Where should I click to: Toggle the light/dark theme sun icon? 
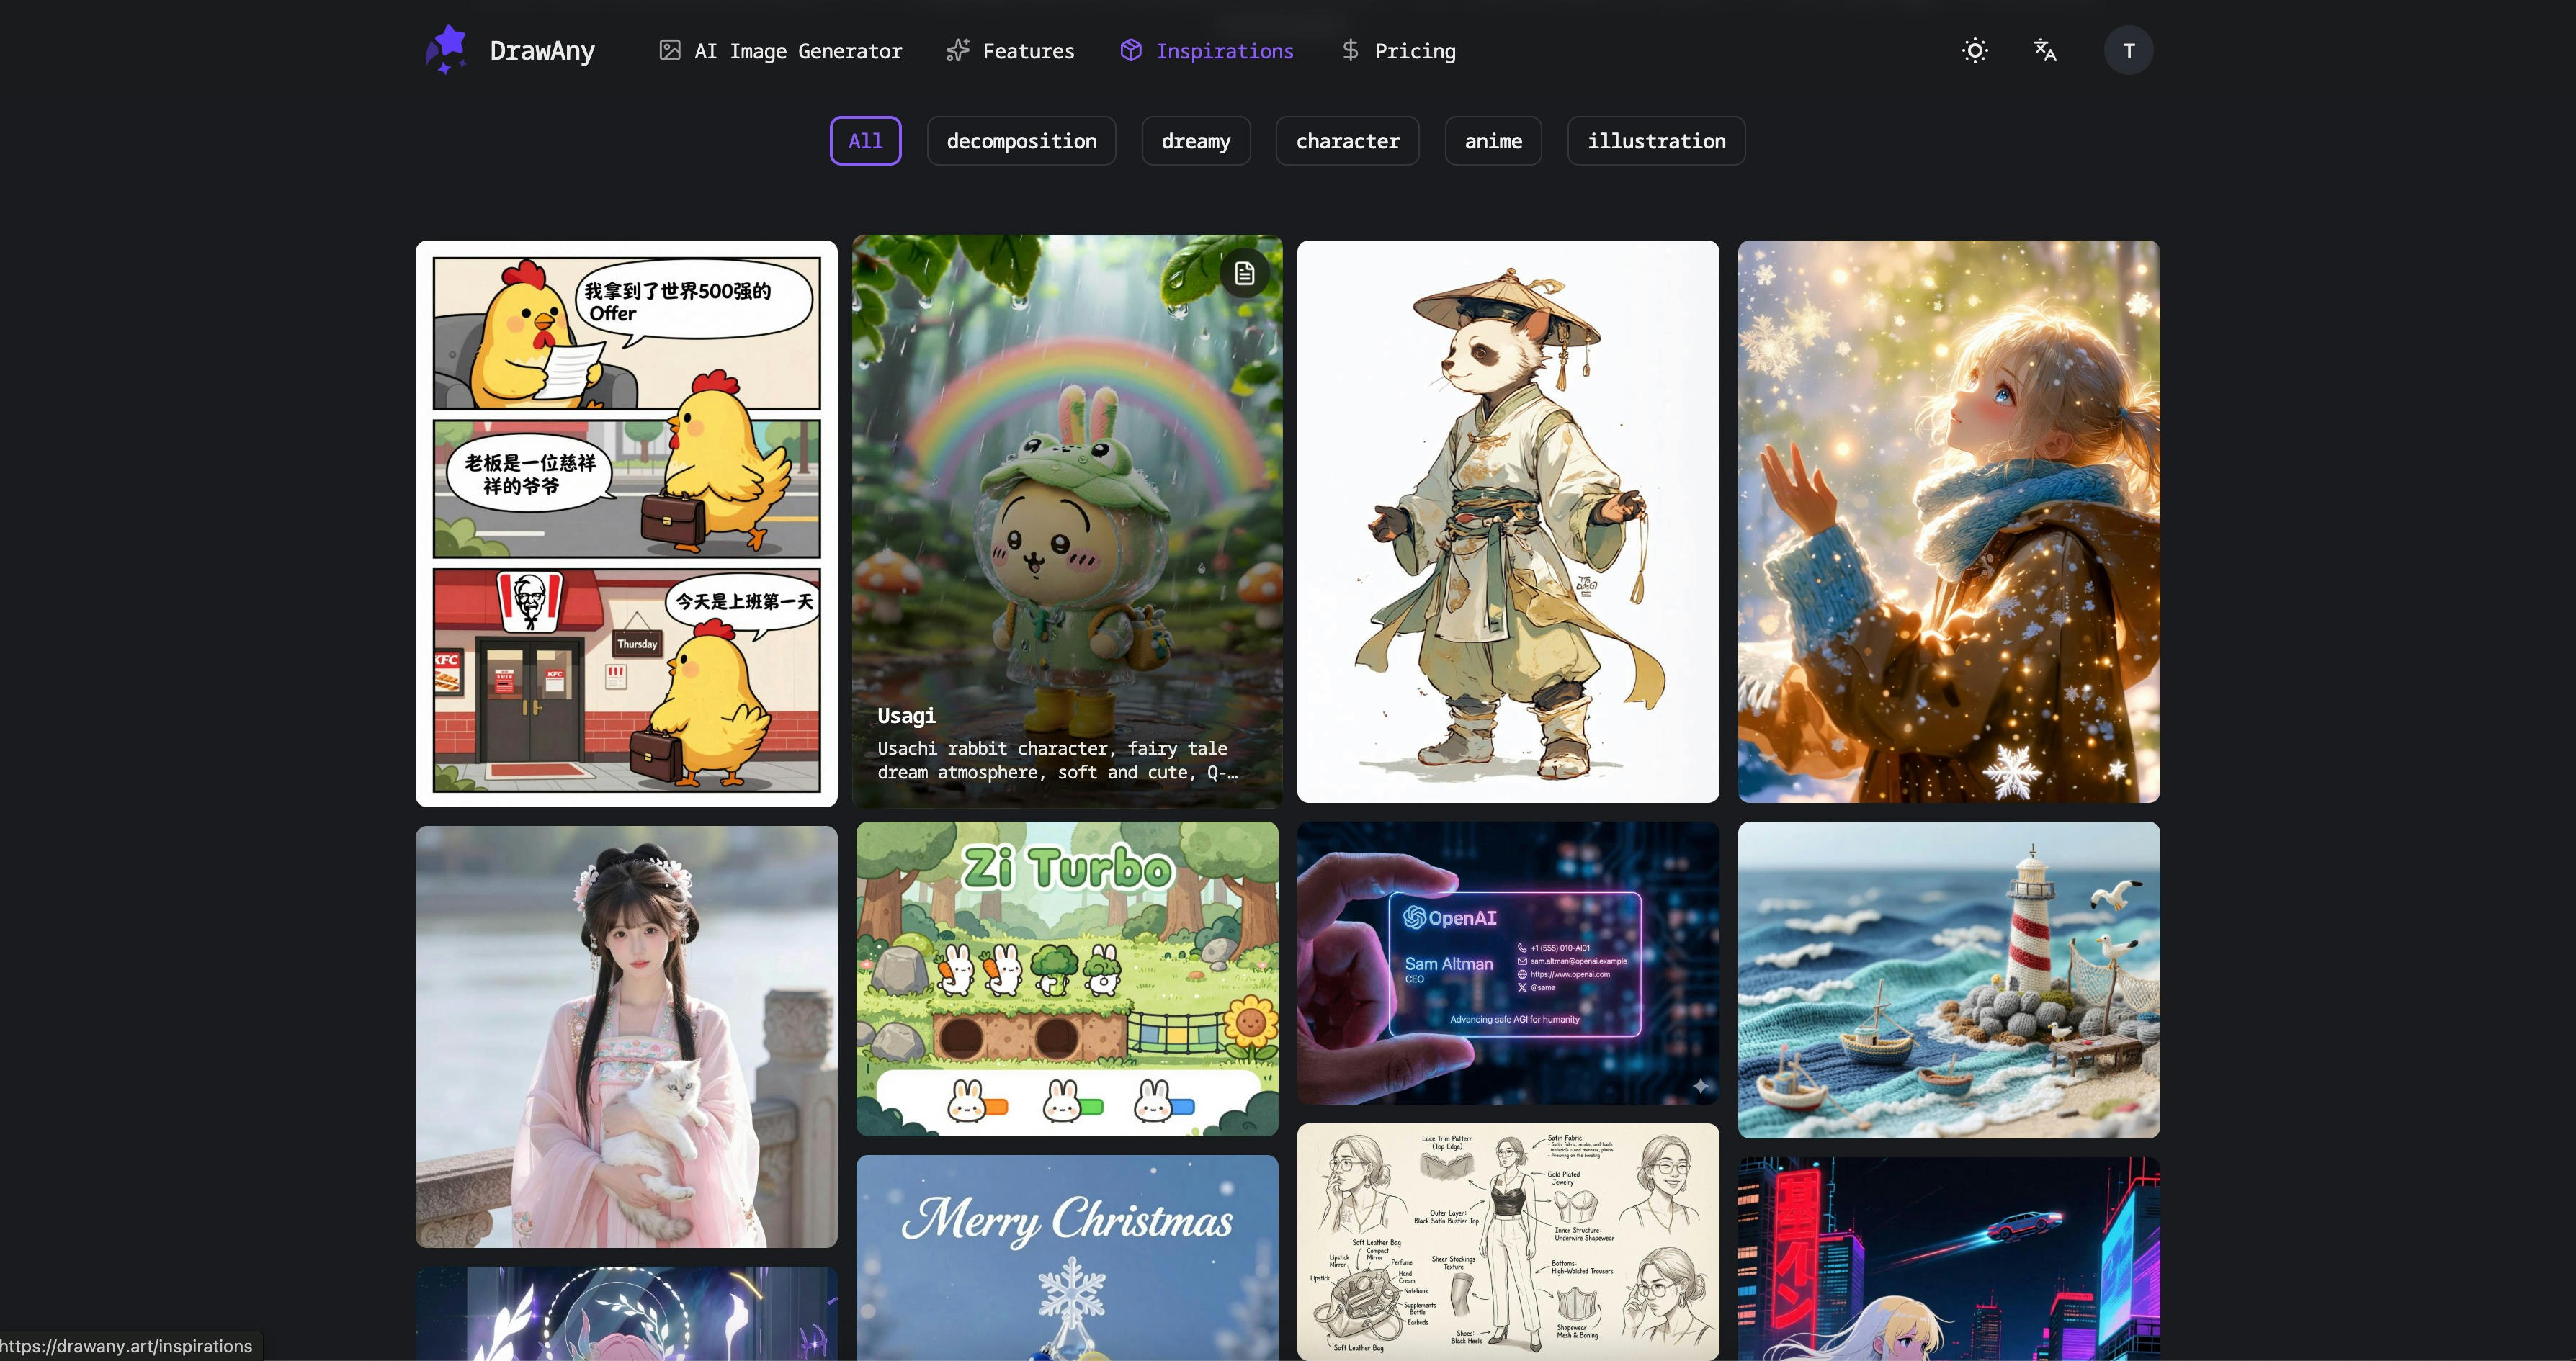1974,50
